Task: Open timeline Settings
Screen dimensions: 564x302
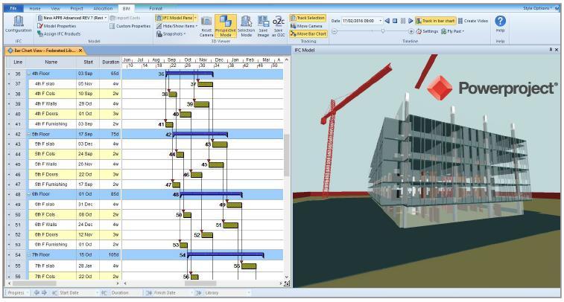Action: [427, 31]
